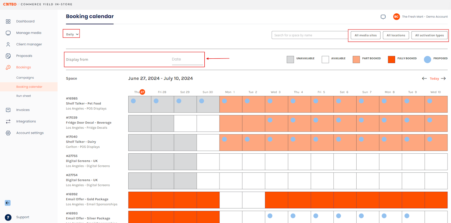Jump to Today in calendar
This screenshot has height=223, width=451.
click(434, 79)
